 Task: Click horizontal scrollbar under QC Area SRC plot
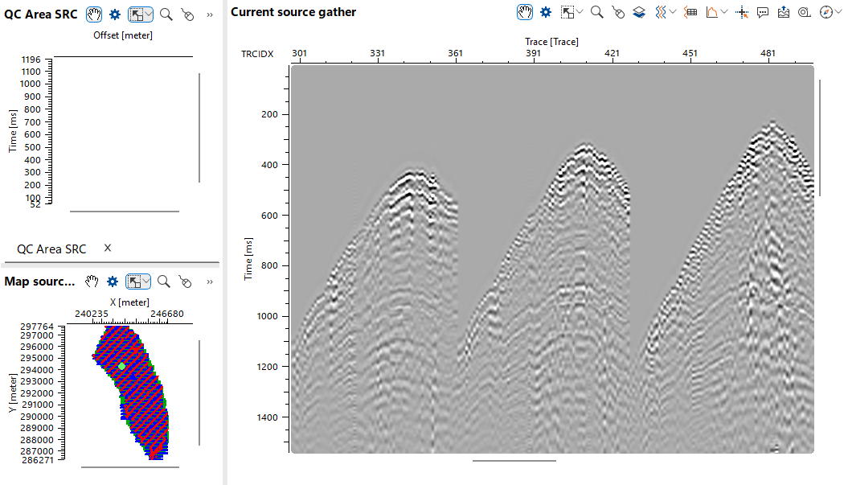125,212
